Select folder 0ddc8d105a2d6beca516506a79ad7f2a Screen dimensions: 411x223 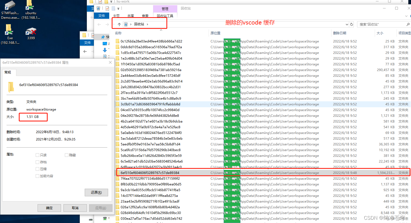pos(151,47)
